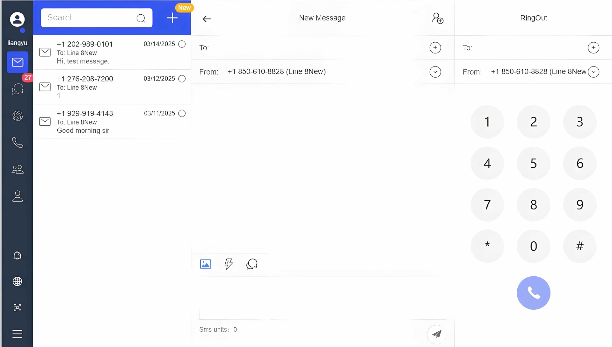This screenshot has height=347, width=612.
Task: Click the globe language icon
Action: click(x=18, y=281)
